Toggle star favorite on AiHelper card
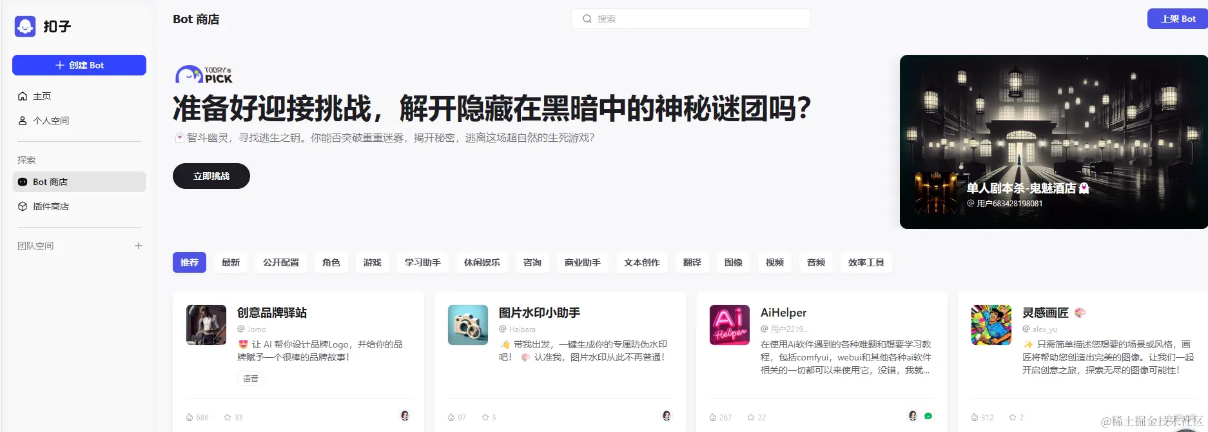 pos(751,417)
